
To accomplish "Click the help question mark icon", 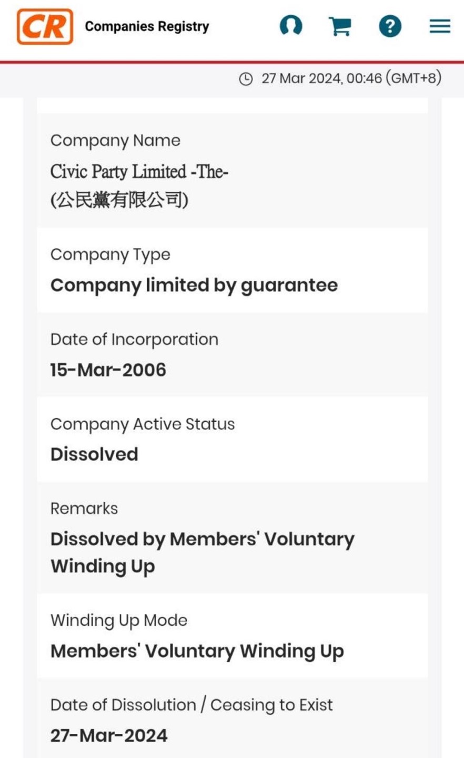I will [x=390, y=26].
